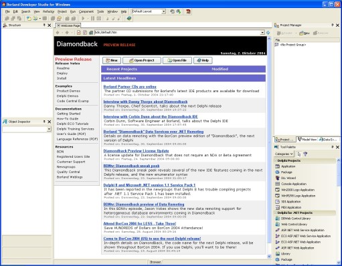Screen dimensions: 342x266
Task: Click the New button on welcome page
Action: 112,60
